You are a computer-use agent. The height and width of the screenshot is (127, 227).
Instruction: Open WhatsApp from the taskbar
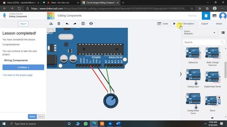85,124
